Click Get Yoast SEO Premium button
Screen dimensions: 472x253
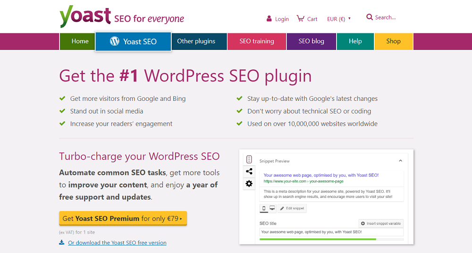pyautogui.click(x=123, y=219)
